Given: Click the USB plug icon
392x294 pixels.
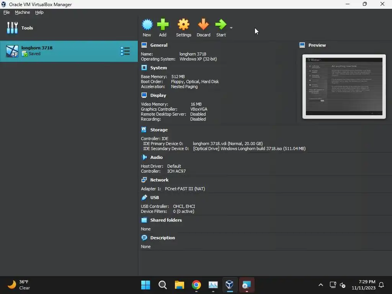Looking at the screenshot, I should click(144, 197).
